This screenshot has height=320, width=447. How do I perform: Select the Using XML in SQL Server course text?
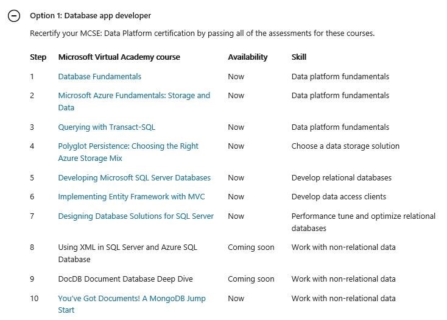pyautogui.click(x=127, y=254)
